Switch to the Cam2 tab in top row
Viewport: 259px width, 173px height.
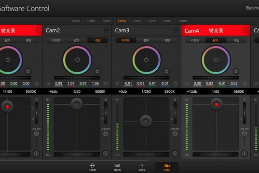coord(91,21)
